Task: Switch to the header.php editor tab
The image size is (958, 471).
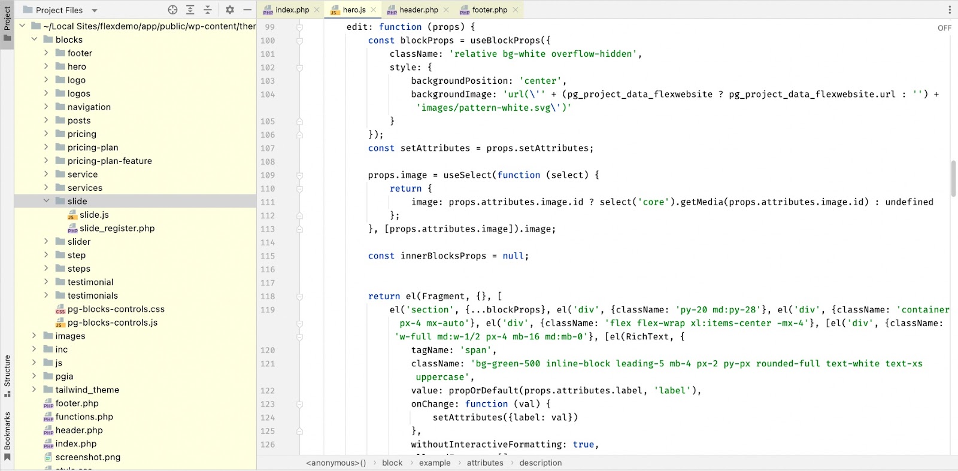Action: point(419,10)
